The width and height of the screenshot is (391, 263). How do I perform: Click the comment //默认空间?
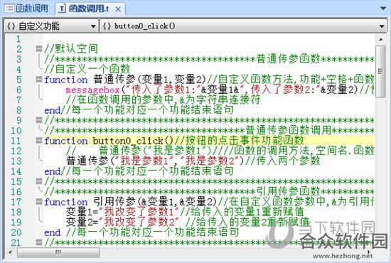click(x=71, y=48)
